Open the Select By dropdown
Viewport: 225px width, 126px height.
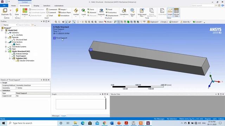186,22
